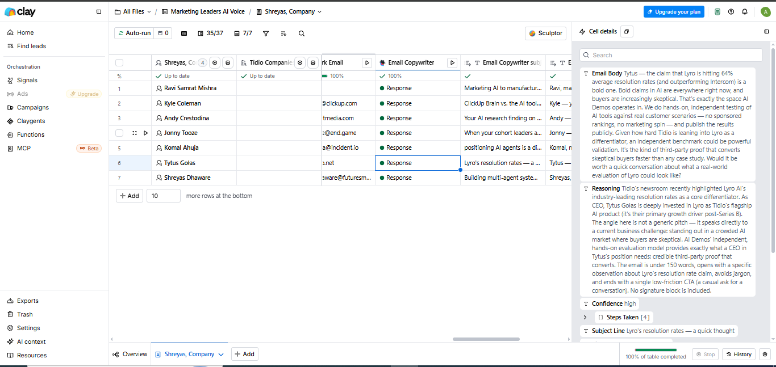Click the Shreyas column source icon

227,63
